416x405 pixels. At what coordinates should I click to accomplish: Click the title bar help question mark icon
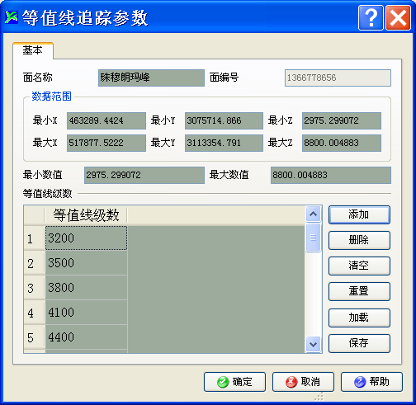click(x=371, y=17)
